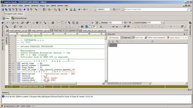Switch to install_definition_sys.sql tab
This screenshot has width=193, height=108.
17,31
